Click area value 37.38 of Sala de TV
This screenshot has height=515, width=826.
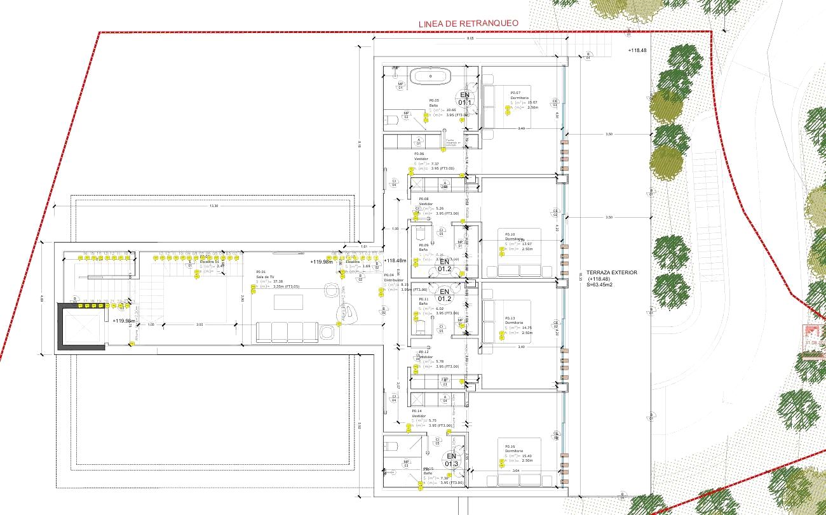pyautogui.click(x=276, y=281)
